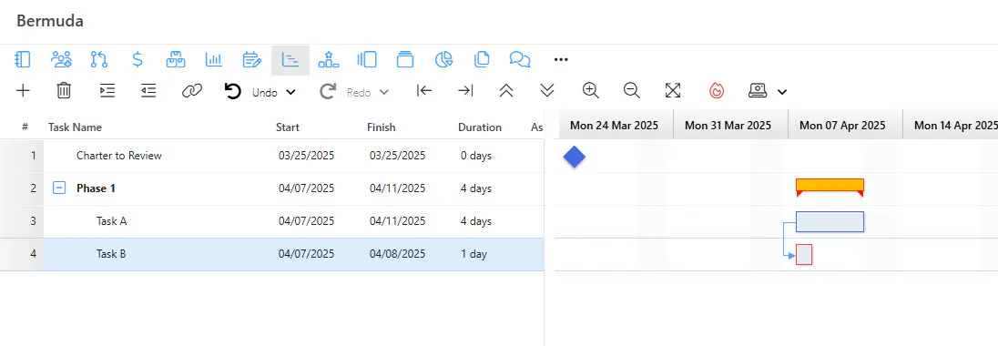Open the Gantt chart view icon
The width and height of the screenshot is (998, 346).
pos(290,60)
